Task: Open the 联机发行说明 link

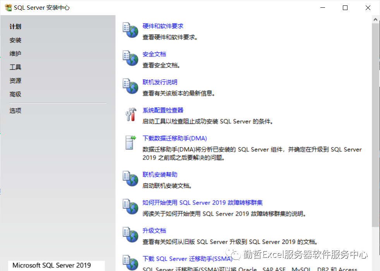Action: pos(160,82)
